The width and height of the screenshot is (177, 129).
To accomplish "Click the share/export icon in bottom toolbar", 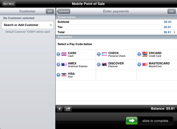I will (x=68, y=109).
